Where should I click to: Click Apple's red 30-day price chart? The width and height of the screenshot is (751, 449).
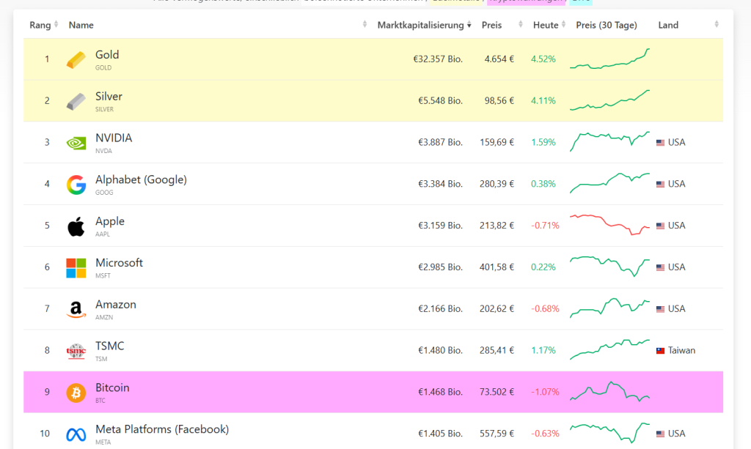609,224
